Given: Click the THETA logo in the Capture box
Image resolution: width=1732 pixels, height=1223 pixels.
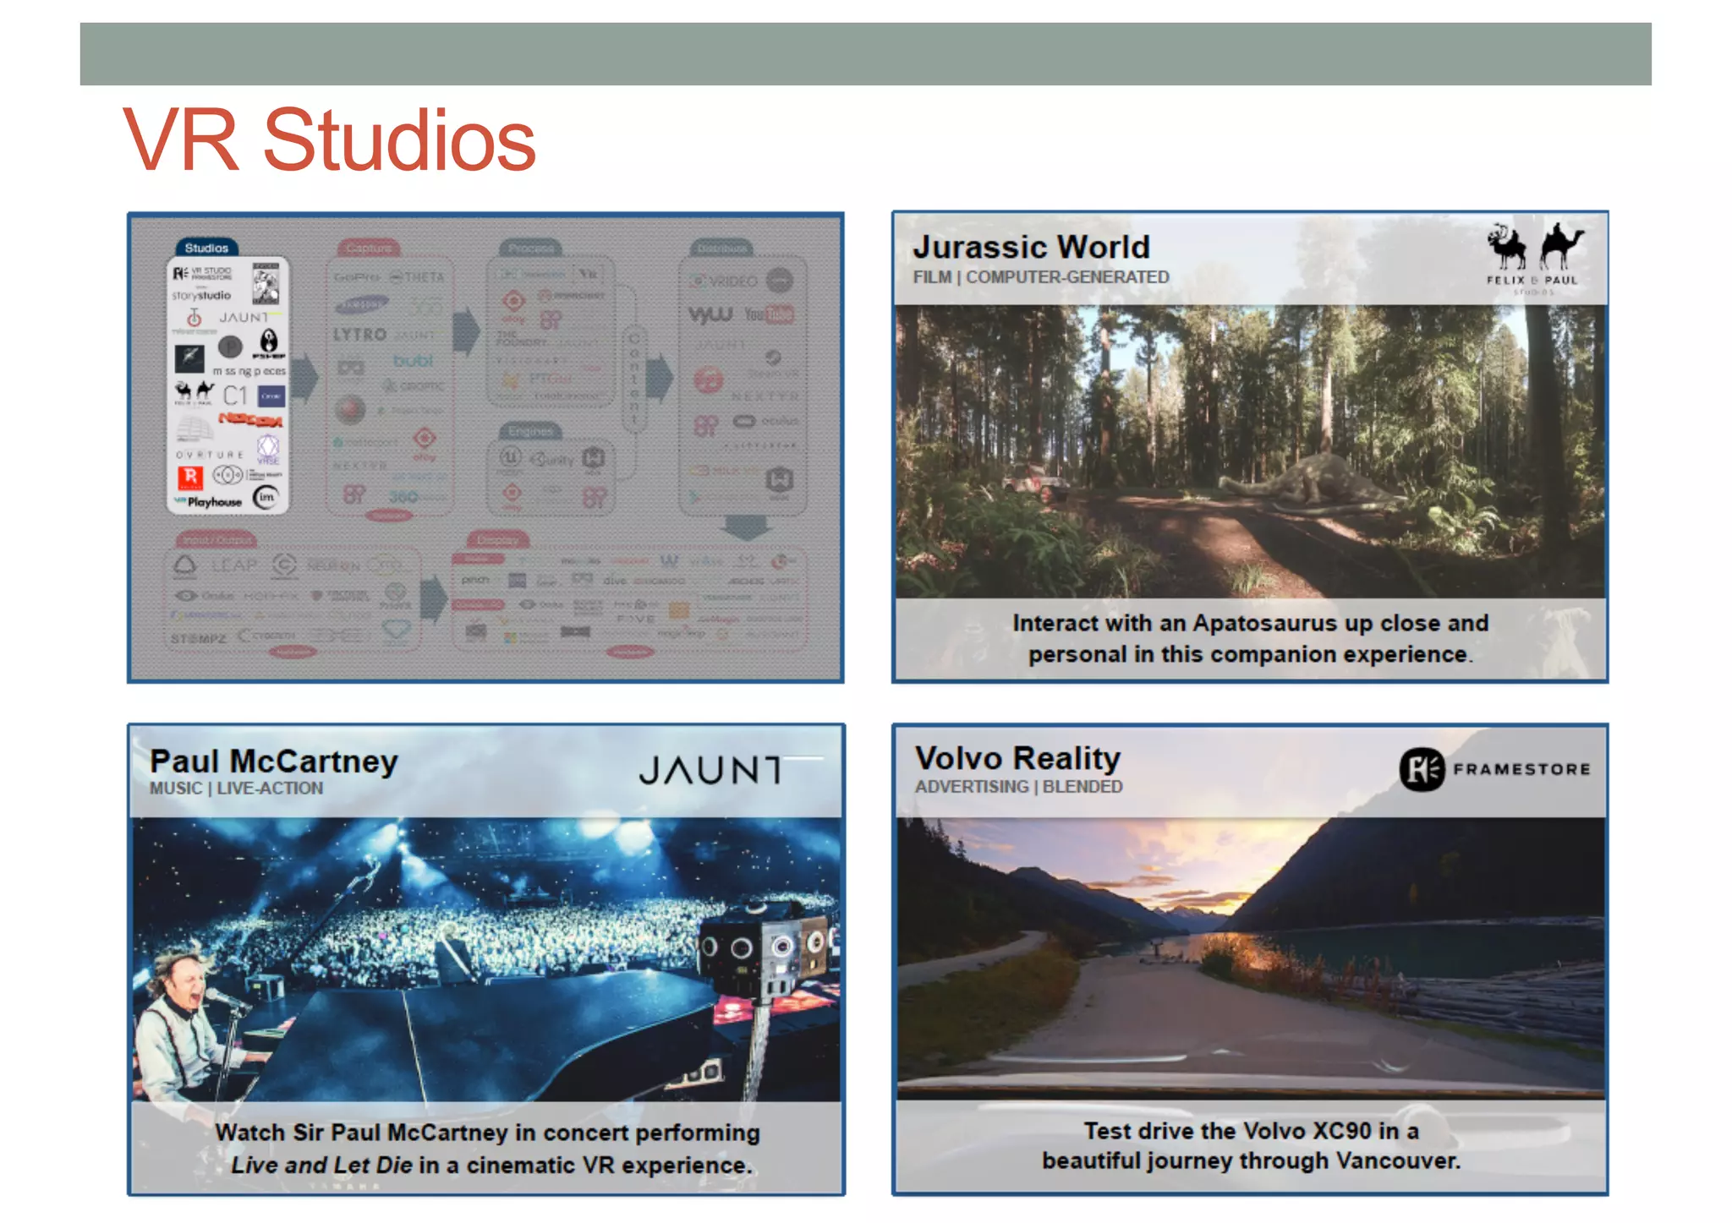Looking at the screenshot, I should (x=418, y=277).
